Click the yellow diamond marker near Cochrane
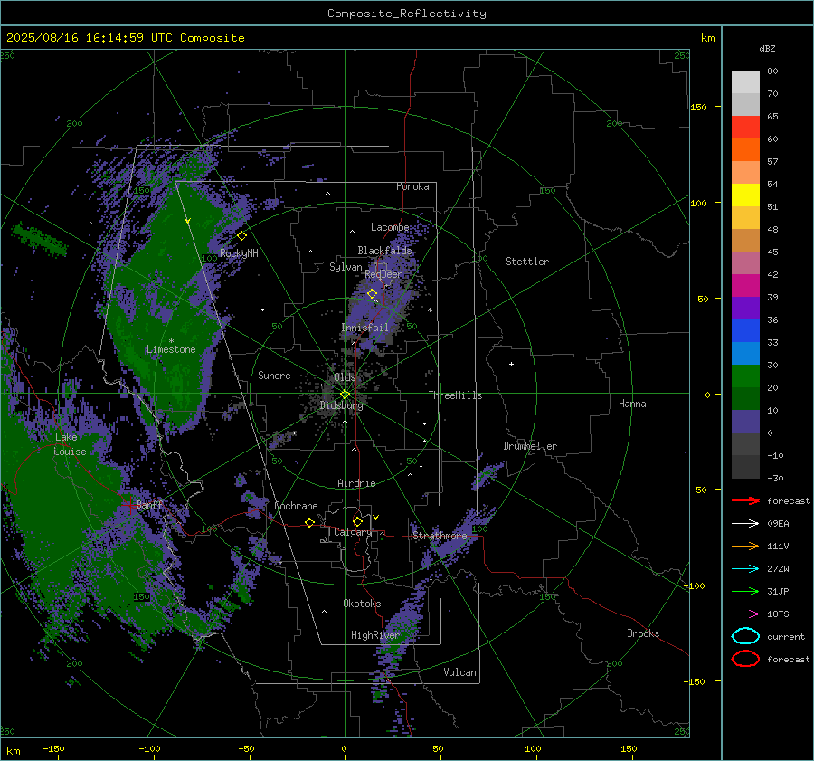Screen dimensions: 814x761 click(309, 523)
